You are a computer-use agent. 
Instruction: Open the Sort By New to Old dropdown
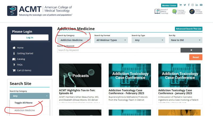tap(186, 40)
